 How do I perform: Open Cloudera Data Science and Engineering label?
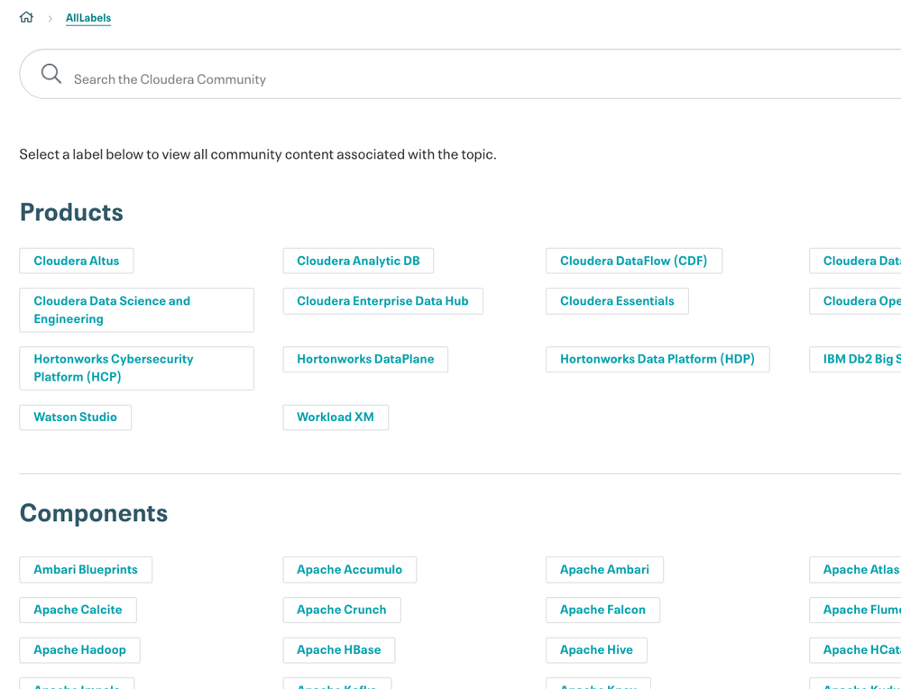pos(136,309)
